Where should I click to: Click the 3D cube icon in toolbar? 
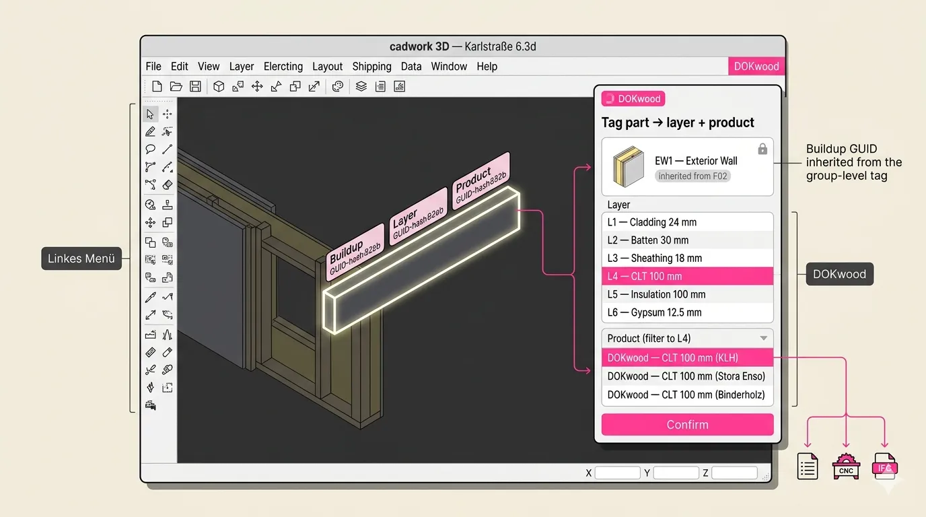tap(219, 86)
